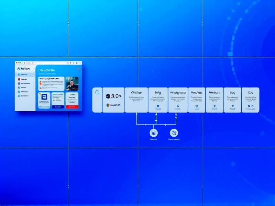Click the red button in the browser window card

pyautogui.click(x=72, y=107)
